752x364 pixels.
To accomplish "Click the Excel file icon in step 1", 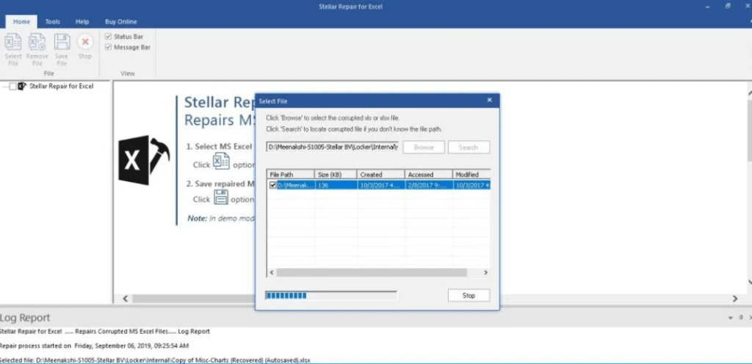I will click(x=221, y=161).
